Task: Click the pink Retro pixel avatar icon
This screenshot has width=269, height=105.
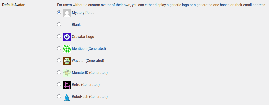Action: coord(67,85)
